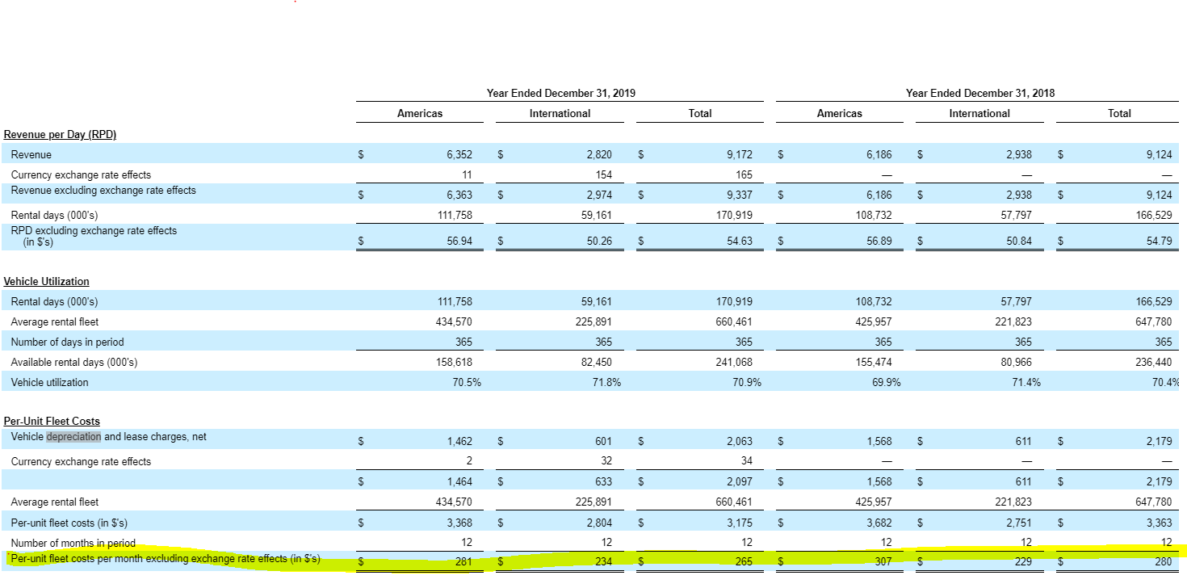Viewport: 1187px width, 588px height.
Task: Click available rental days value 80,966
Action: (1016, 362)
